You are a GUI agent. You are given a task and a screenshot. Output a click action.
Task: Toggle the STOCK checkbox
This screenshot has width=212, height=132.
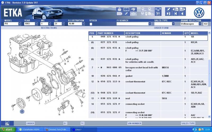91,24
